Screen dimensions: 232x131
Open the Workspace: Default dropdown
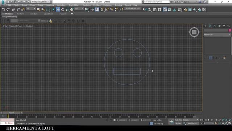(40, 2)
